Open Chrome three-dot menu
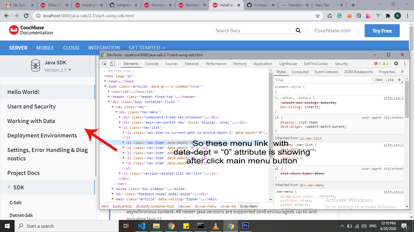414x232 pixels. coord(407,16)
